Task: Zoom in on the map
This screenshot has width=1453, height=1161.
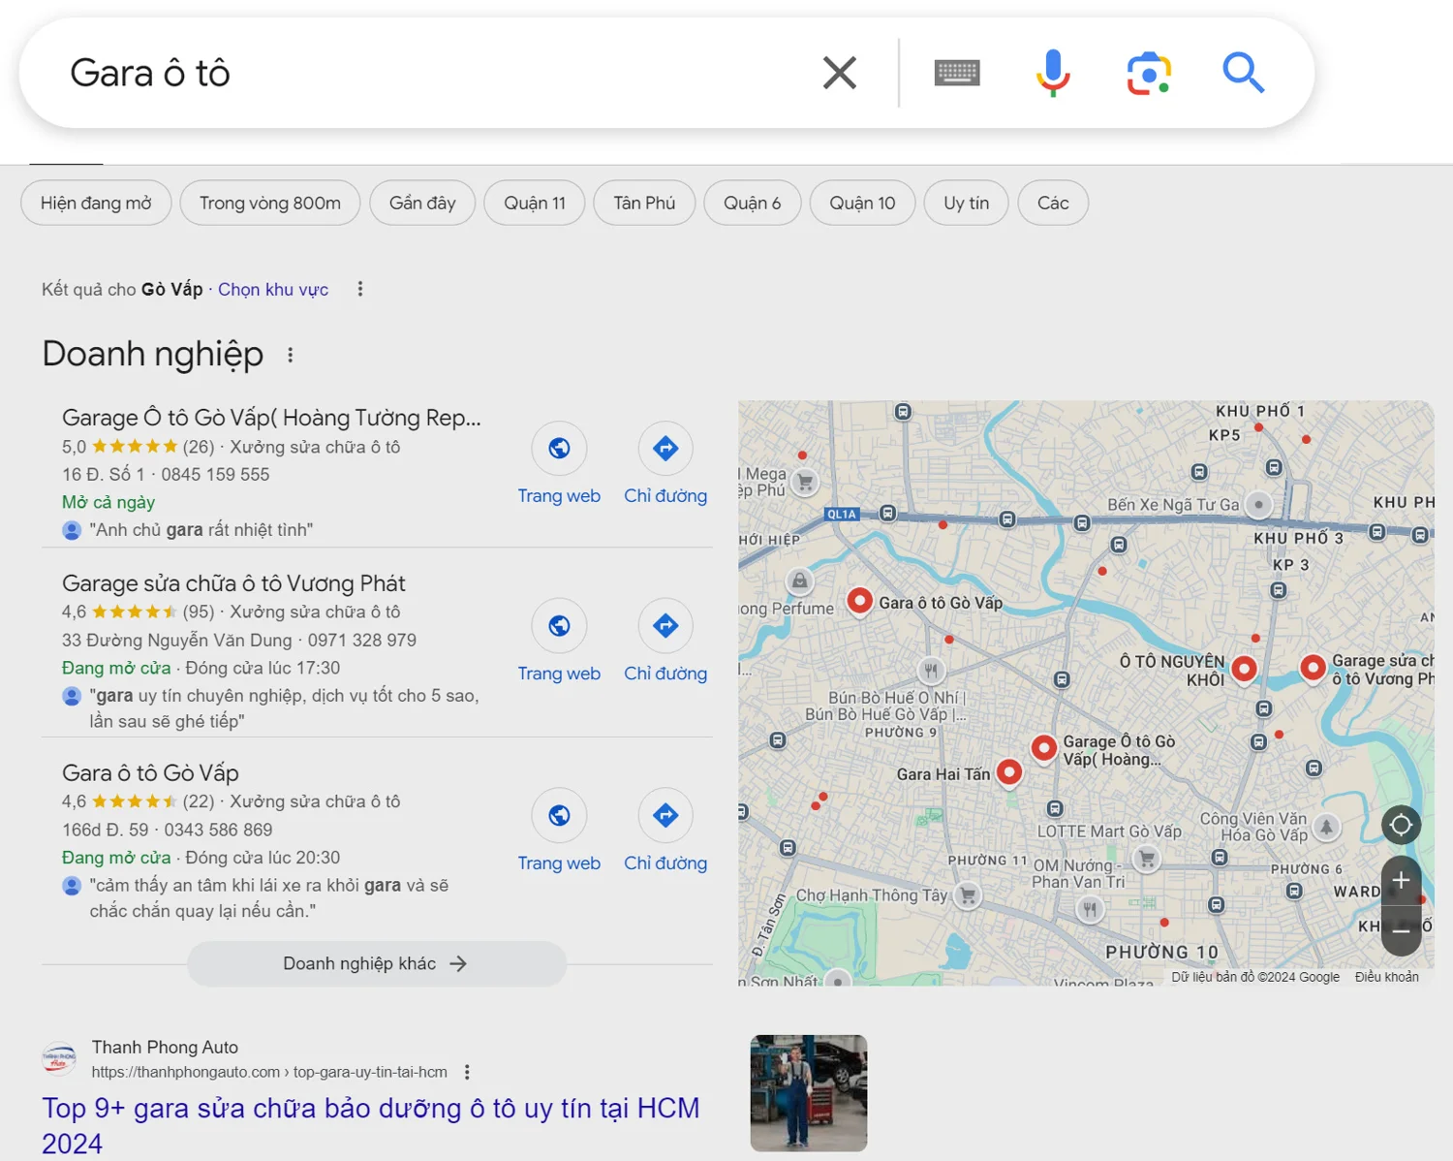Action: coord(1401,880)
